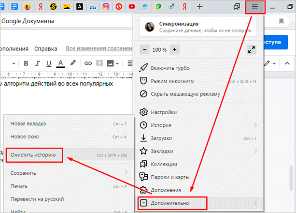Enter fullscreen mode via expand icon
Viewport: 296px width, 213px height.
pos(252,49)
